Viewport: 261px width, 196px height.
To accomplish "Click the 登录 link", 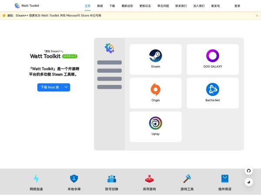I will (237, 6).
